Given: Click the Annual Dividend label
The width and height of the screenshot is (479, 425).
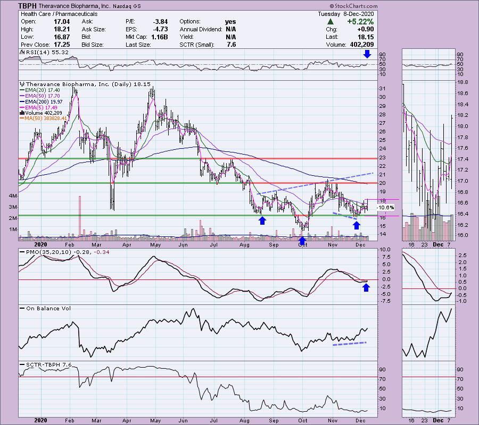Looking at the screenshot, I should click(201, 29).
